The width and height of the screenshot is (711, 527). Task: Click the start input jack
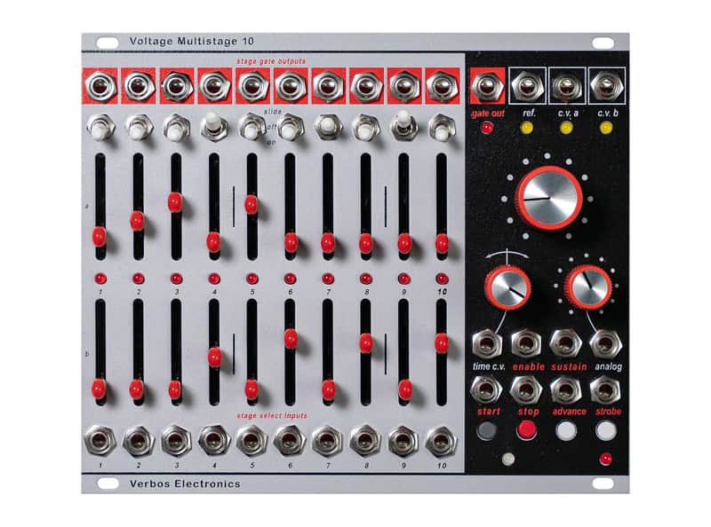point(487,389)
